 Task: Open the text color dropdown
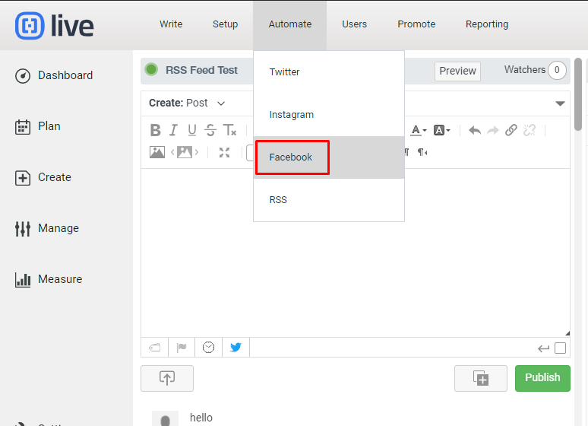click(419, 130)
